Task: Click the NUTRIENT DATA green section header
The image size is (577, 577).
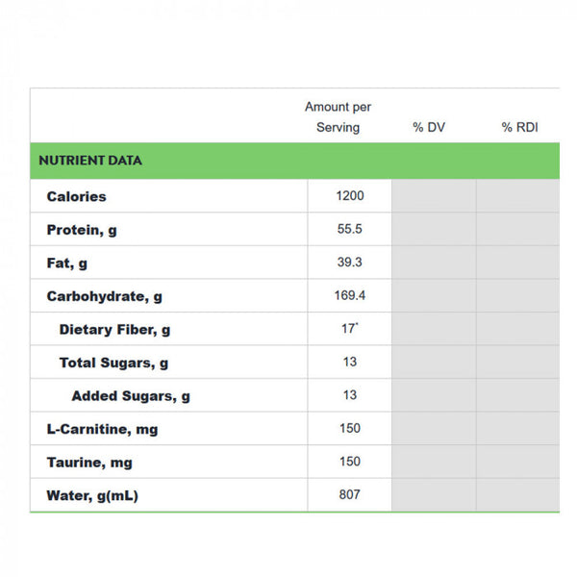Action: (90, 161)
